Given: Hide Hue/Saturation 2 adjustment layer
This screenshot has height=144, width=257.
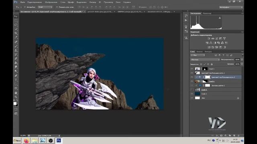Looking at the screenshot, I should (192, 77).
